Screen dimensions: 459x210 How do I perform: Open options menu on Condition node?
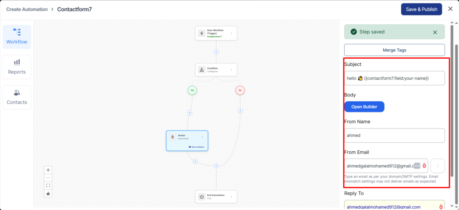point(232,70)
